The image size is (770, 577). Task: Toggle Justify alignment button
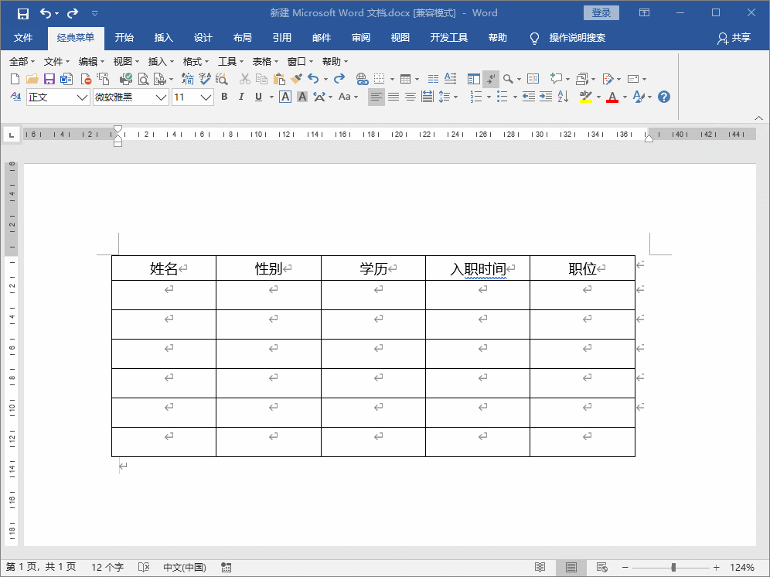[x=394, y=97]
